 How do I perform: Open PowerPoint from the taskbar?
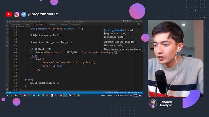coord(47,95)
